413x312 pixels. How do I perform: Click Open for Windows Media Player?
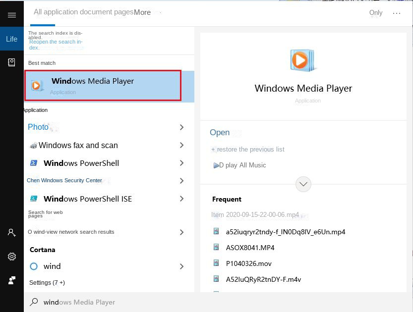coord(220,132)
